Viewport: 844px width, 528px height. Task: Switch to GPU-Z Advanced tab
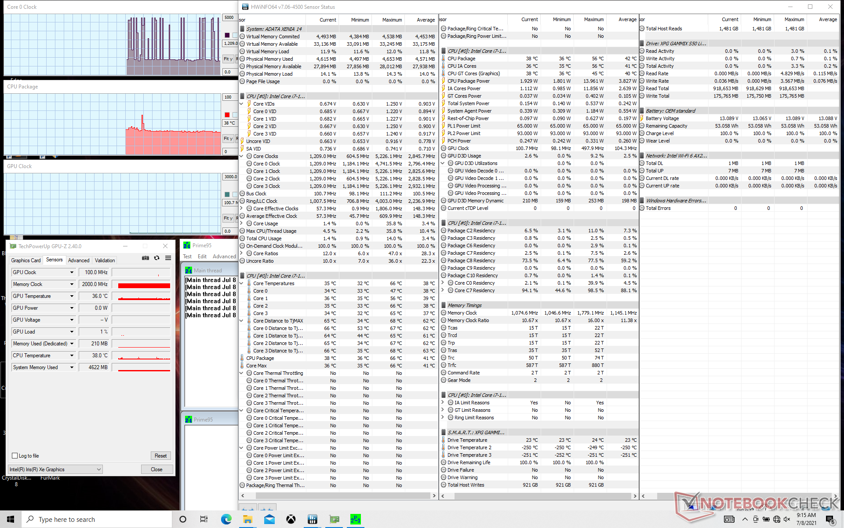pyautogui.click(x=79, y=260)
